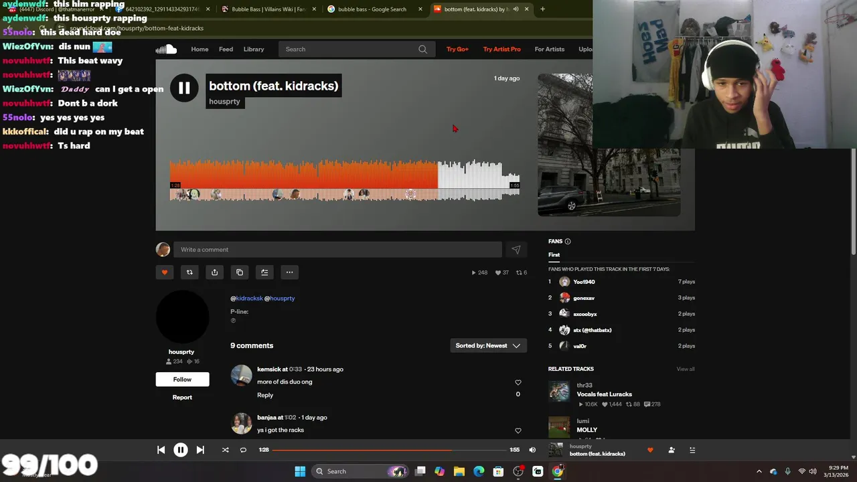Open fan stx (@thatbstx) profile
The image size is (857, 482).
coord(593,330)
